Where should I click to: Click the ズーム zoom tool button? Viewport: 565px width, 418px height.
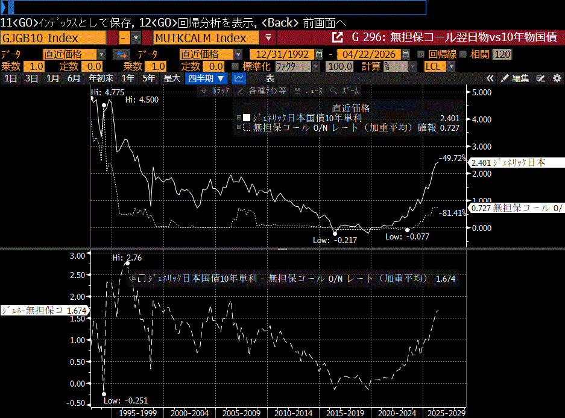coord(346,90)
